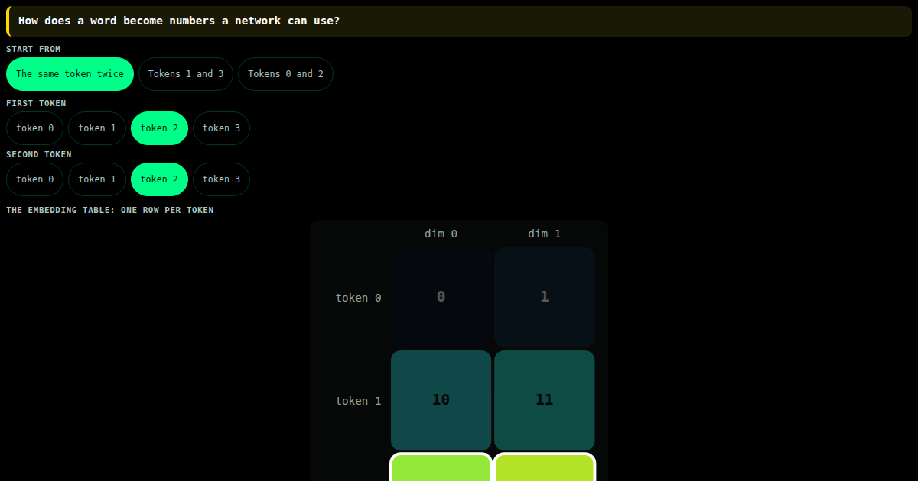The image size is (918, 481).
Task: Click the 'token 0' row label in table
Action: pos(358,298)
